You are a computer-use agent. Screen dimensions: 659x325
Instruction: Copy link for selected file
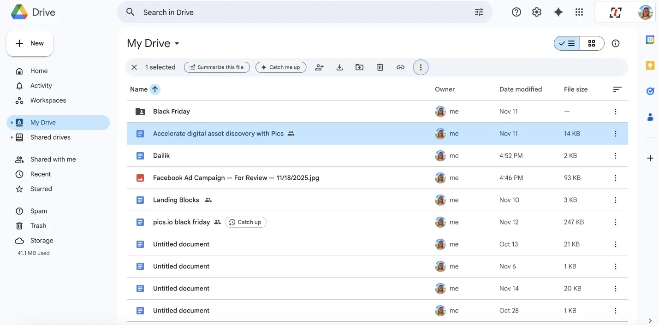pyautogui.click(x=400, y=67)
